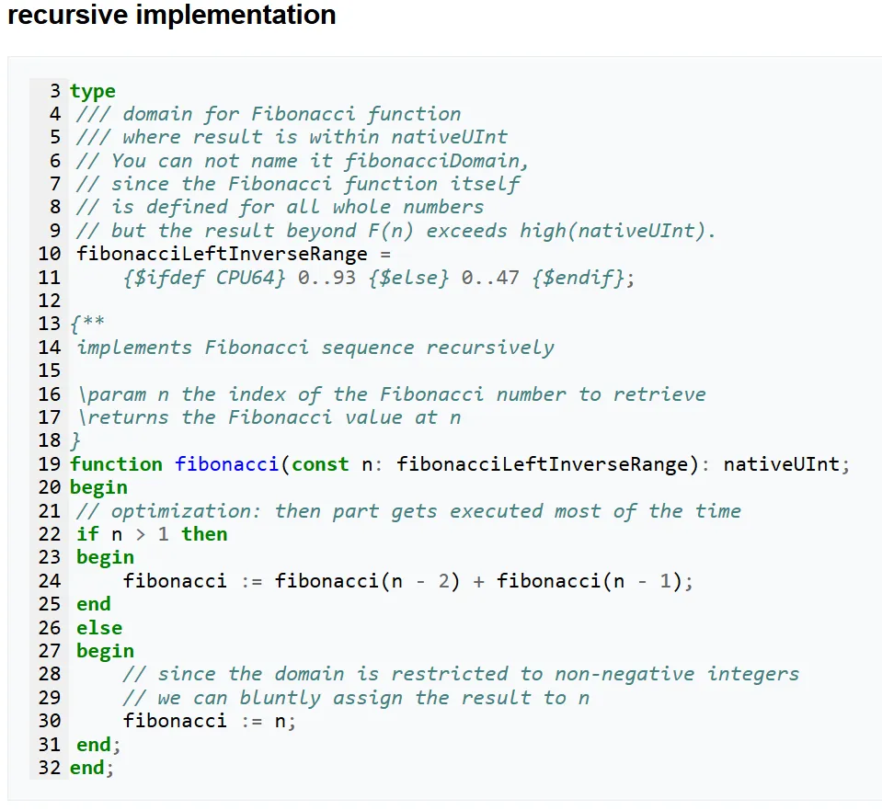
Task: Select the const keyword inside the parameter list
Action: tap(319, 464)
